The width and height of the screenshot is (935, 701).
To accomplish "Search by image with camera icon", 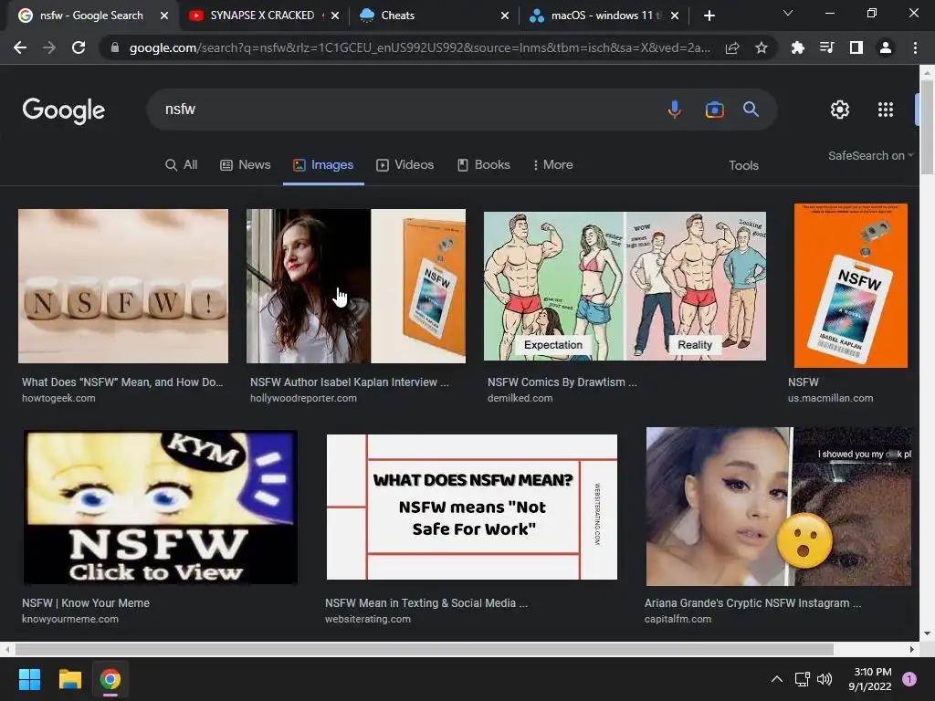I will point(714,110).
